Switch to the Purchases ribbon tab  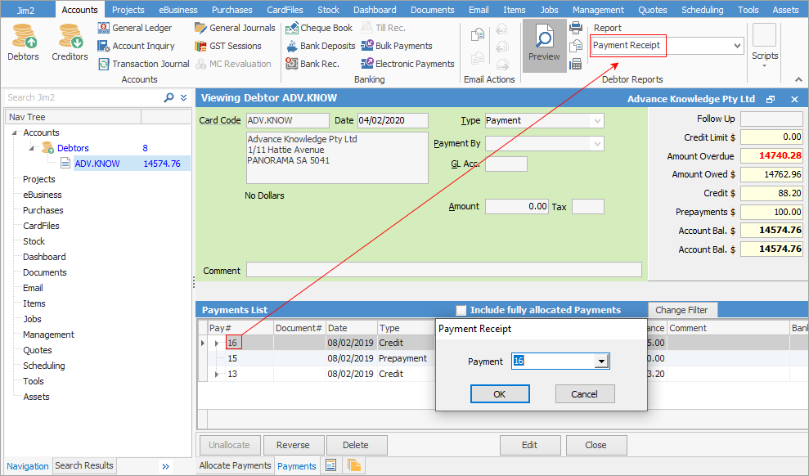231,10
